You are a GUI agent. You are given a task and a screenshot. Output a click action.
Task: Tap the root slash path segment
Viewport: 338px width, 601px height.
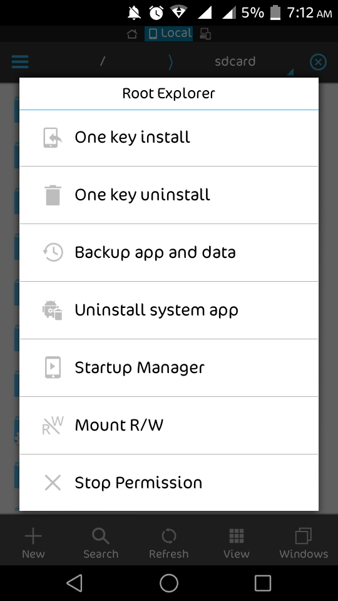(102, 61)
